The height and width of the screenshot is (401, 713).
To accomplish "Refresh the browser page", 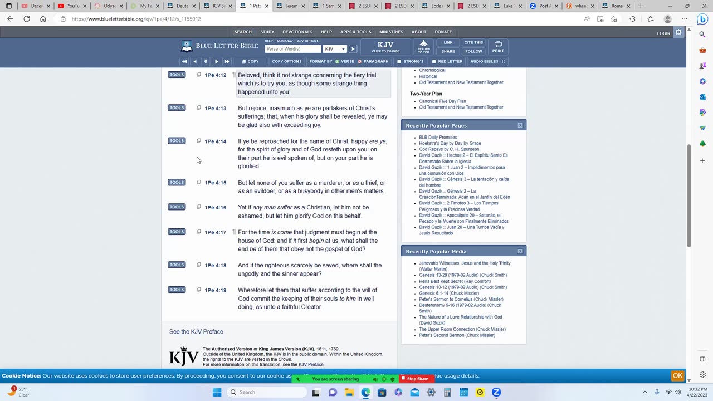I will 26,19.
